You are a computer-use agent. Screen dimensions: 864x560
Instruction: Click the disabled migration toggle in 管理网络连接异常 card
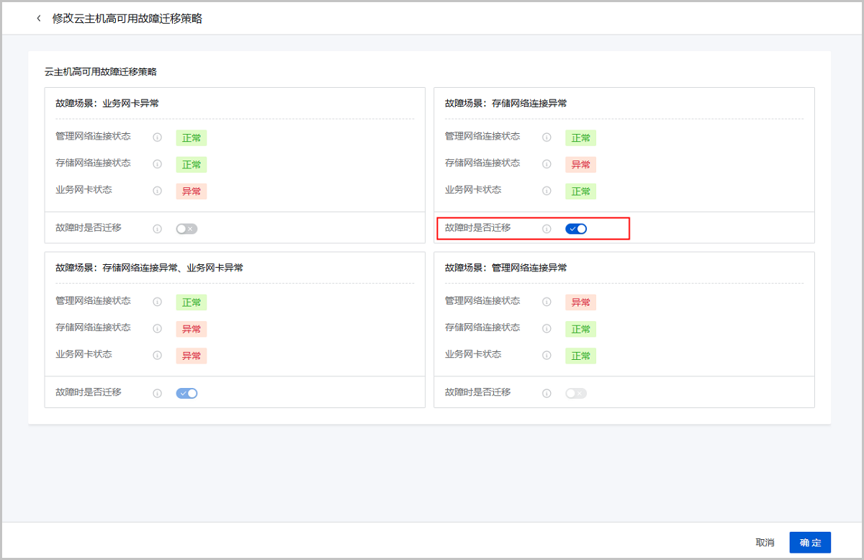(576, 393)
